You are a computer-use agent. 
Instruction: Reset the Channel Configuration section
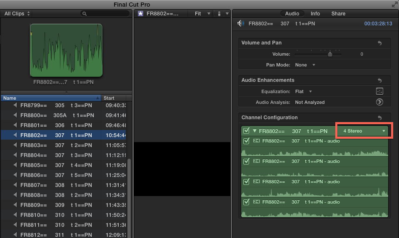click(x=379, y=118)
